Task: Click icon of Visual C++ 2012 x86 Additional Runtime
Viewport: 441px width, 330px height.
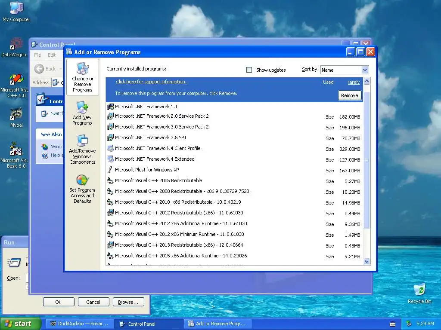Action: coord(110,223)
